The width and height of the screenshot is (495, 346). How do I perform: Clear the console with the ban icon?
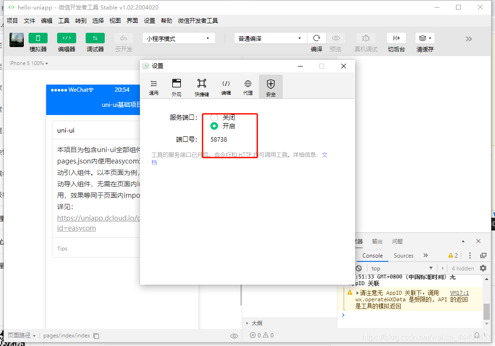pos(358,268)
